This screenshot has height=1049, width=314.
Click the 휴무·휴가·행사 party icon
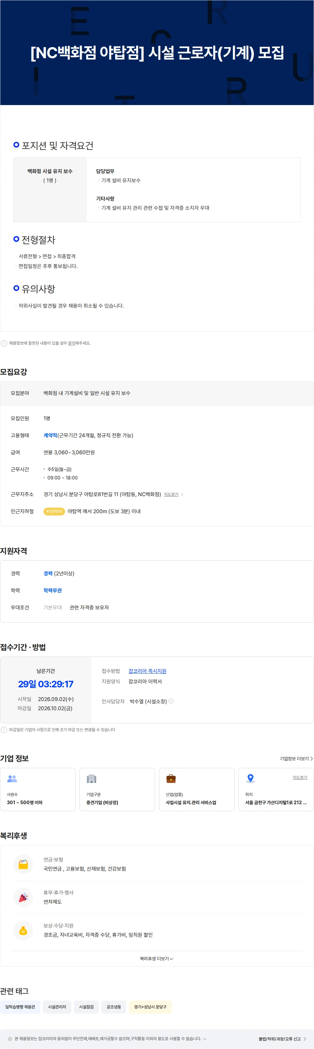pyautogui.click(x=23, y=897)
